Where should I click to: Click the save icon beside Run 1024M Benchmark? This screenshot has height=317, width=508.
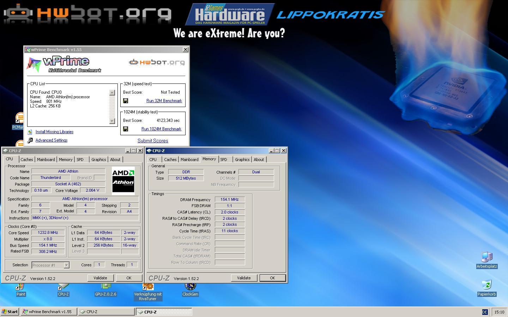coord(126,129)
